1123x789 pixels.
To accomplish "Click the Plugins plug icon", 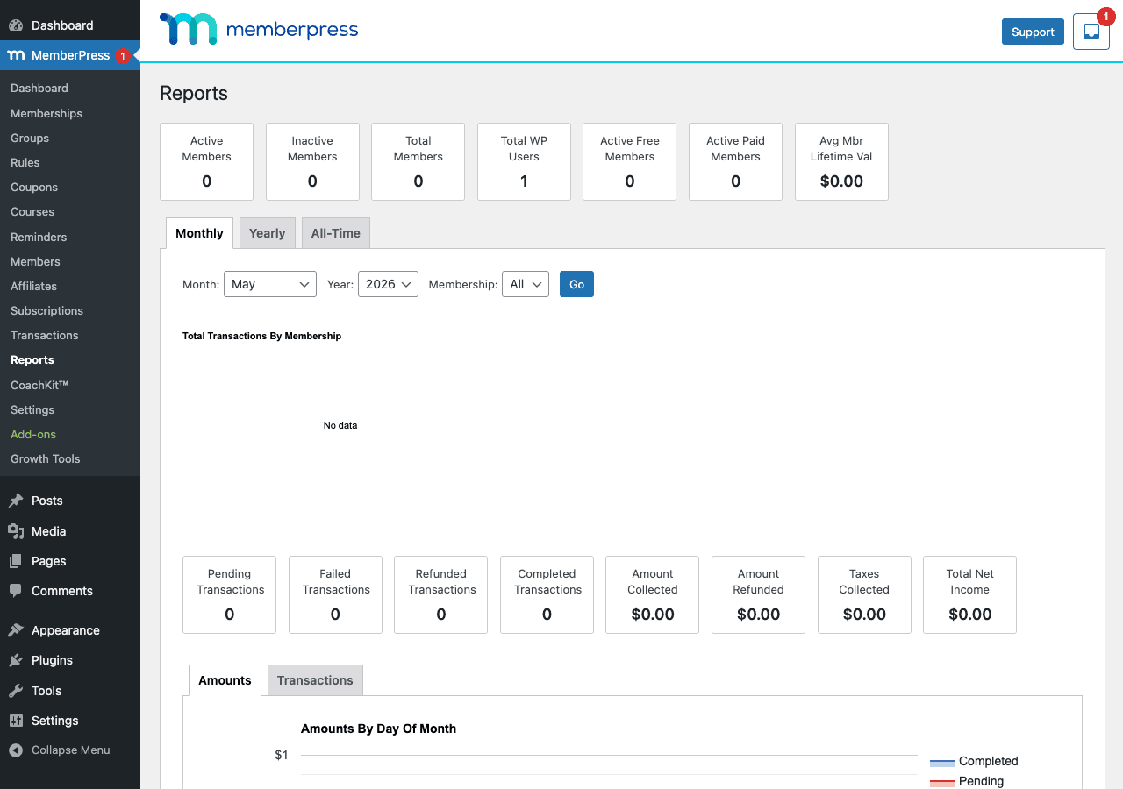I will (16, 660).
